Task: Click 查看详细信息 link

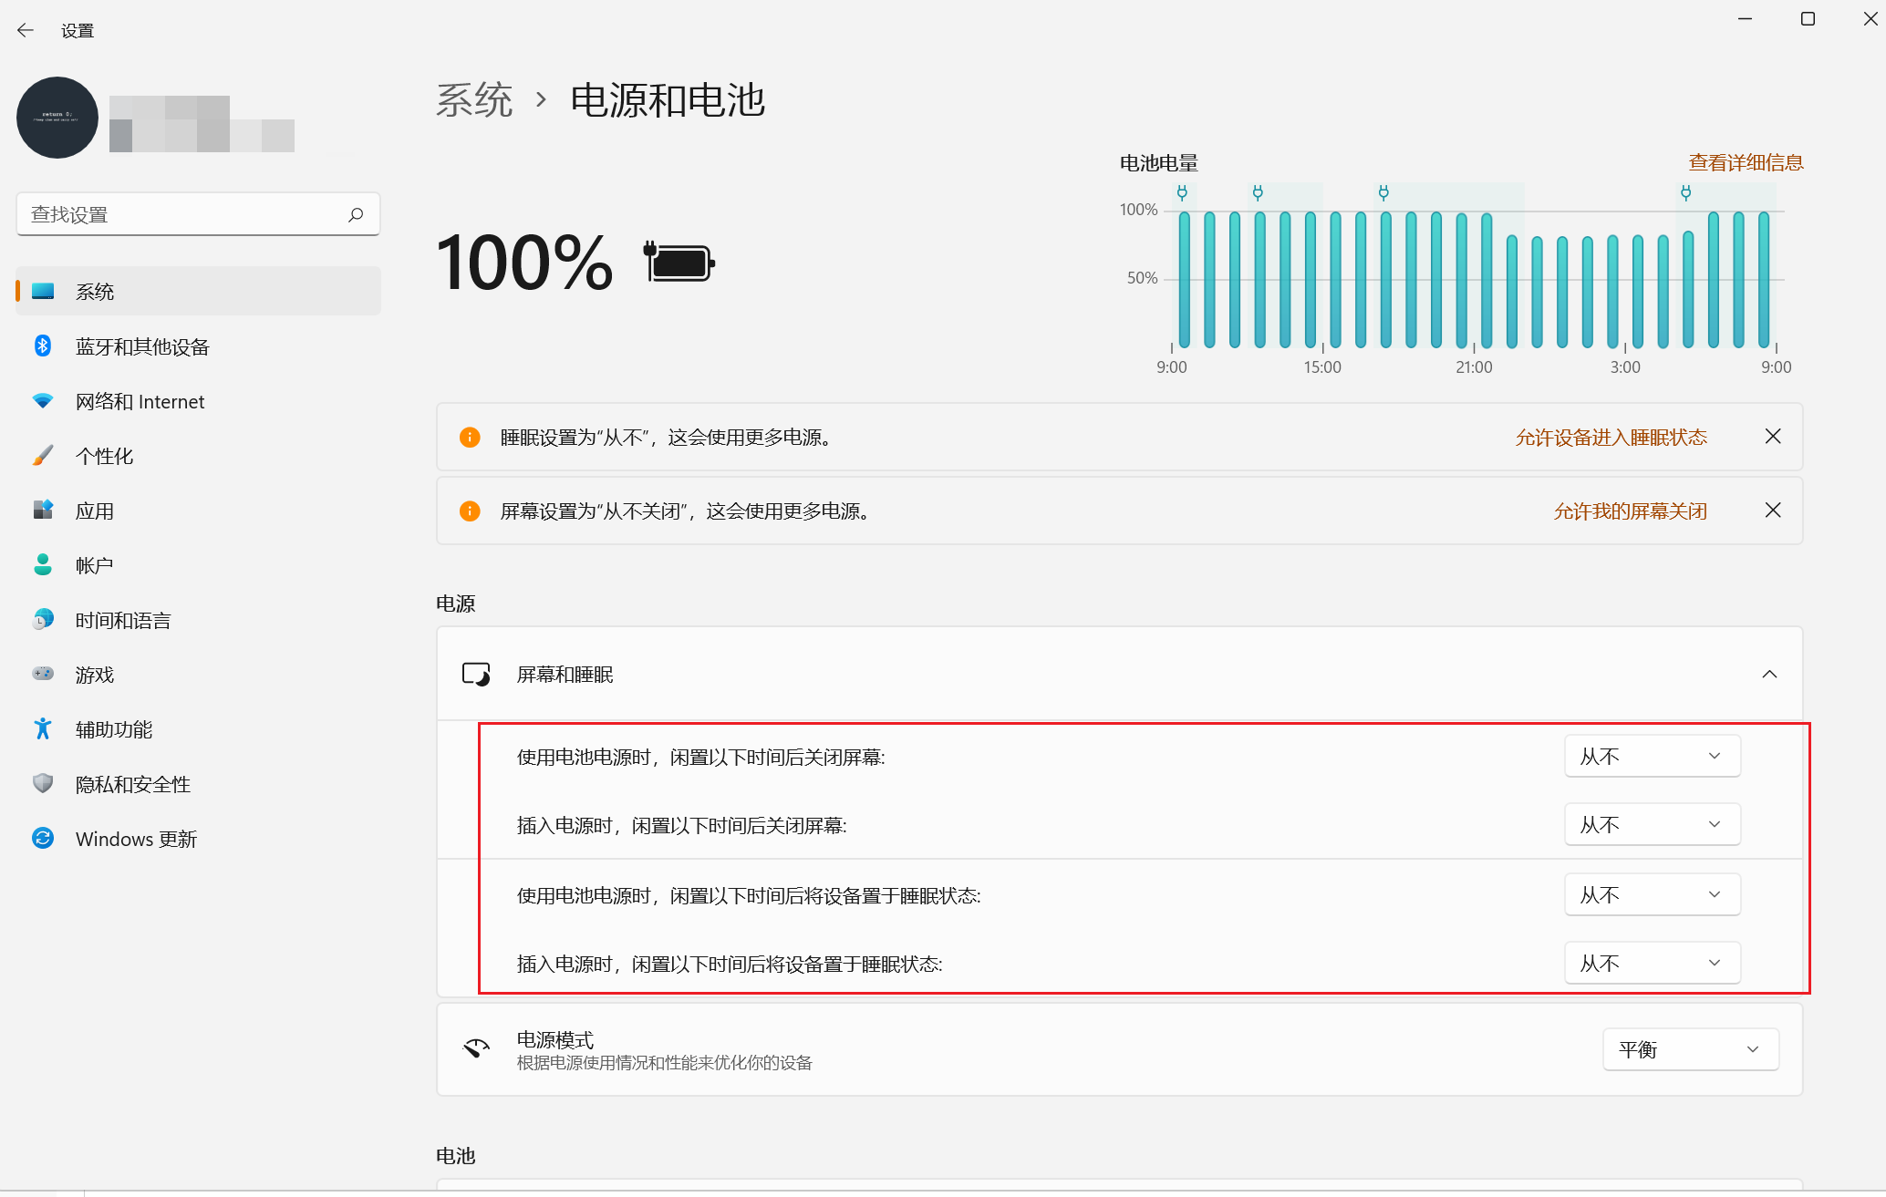Action: click(1746, 162)
